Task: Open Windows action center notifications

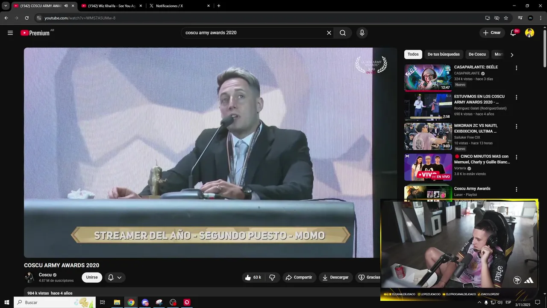Action: [x=538, y=302]
